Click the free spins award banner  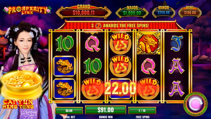click(x=120, y=25)
